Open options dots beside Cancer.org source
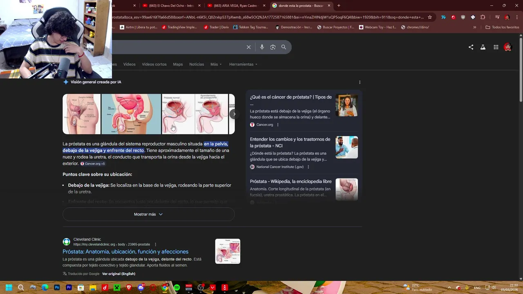Image resolution: width=523 pixels, height=294 pixels. 278,125
